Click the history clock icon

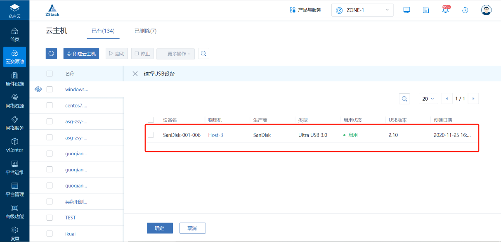pyautogui.click(x=465, y=10)
